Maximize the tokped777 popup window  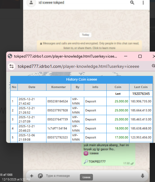pos(140,56)
